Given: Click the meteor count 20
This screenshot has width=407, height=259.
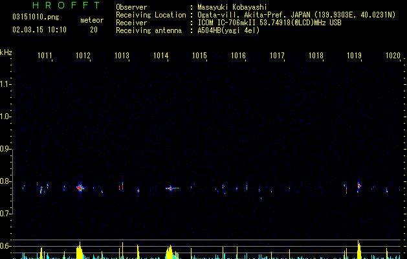Looking at the screenshot, I should point(94,30).
